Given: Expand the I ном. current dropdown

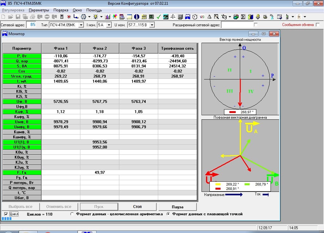Looking at the screenshot, I should coord(109,25).
